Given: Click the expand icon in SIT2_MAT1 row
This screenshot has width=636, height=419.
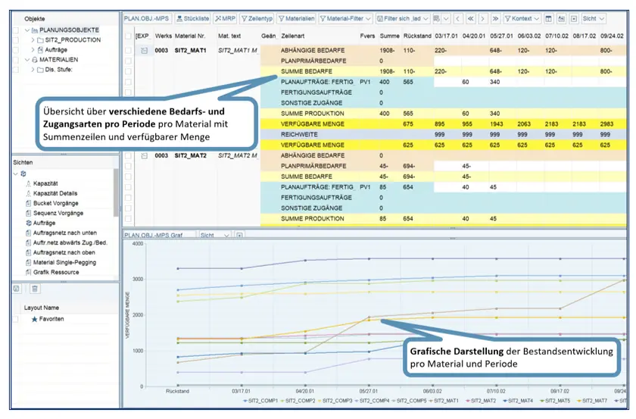Looking at the screenshot, I should [x=144, y=50].
